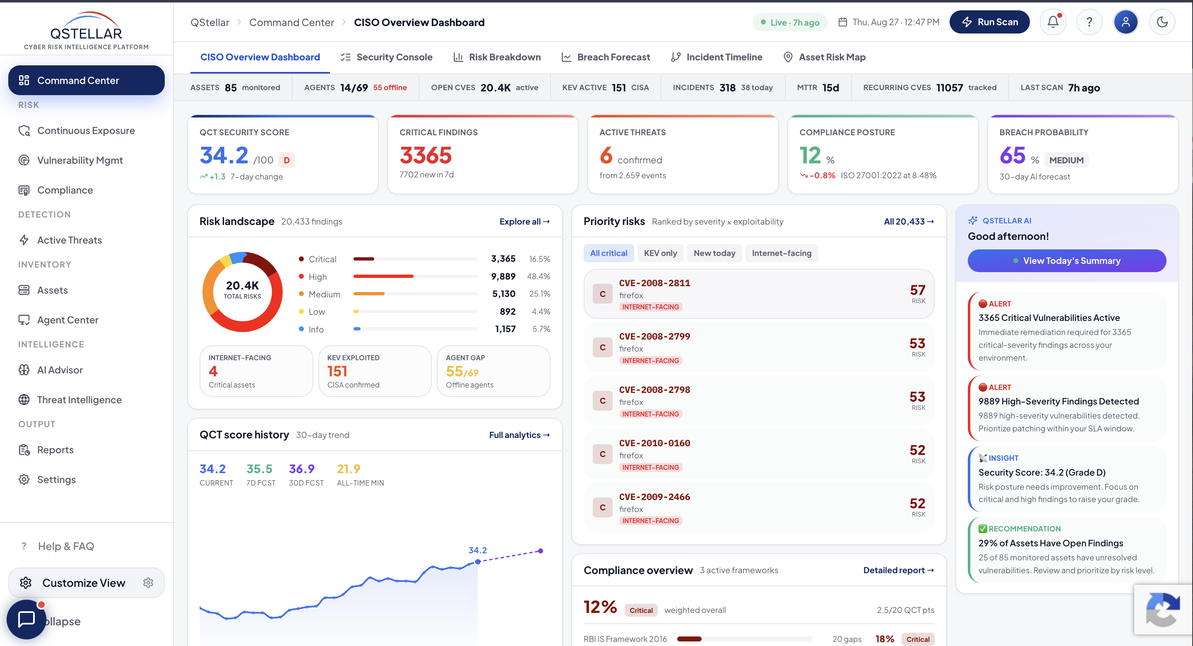Open the Settings gear in sidebar
1193x646 pixels.
pos(24,479)
